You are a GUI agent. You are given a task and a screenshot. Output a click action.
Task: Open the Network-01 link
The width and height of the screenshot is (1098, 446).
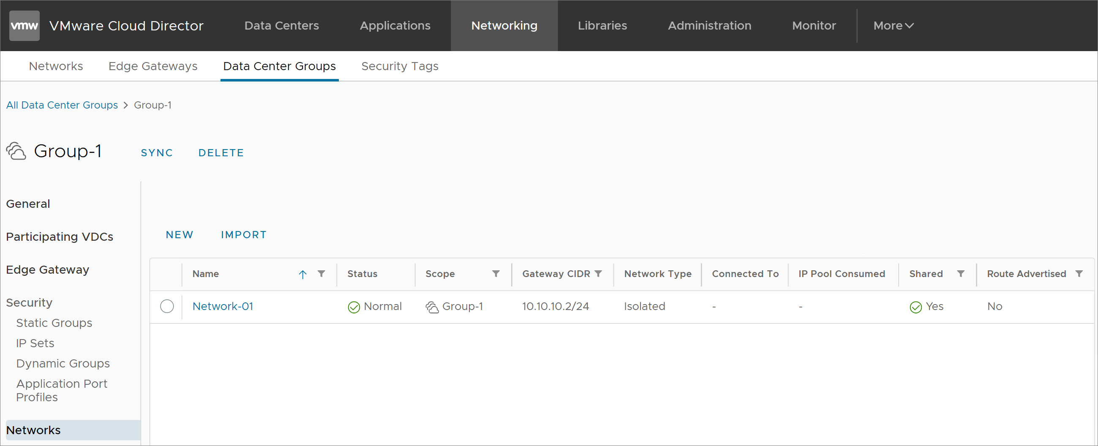[223, 306]
